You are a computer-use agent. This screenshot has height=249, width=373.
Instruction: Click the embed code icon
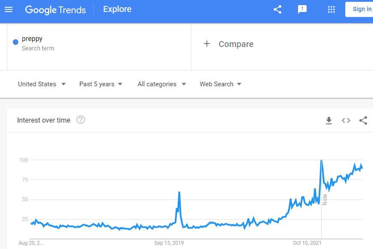pyautogui.click(x=346, y=120)
